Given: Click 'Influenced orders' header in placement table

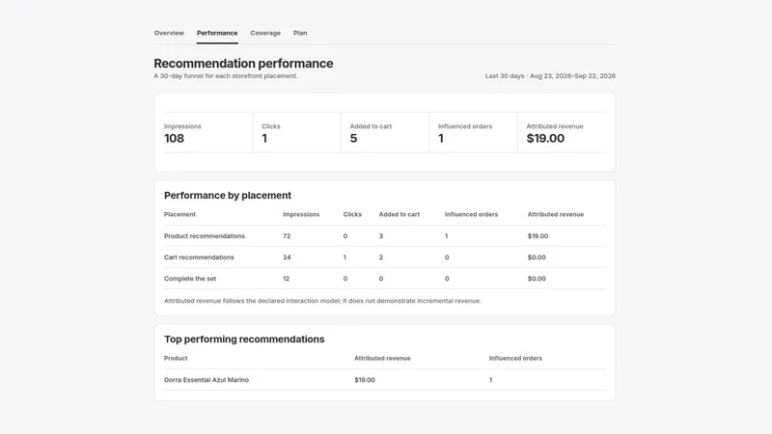Looking at the screenshot, I should click(x=471, y=214).
